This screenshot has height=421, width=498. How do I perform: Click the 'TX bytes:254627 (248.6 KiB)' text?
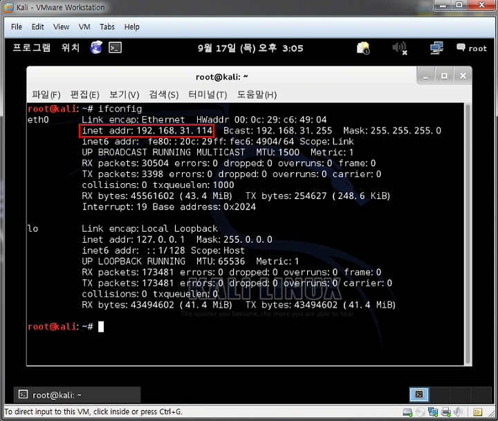[318, 196]
